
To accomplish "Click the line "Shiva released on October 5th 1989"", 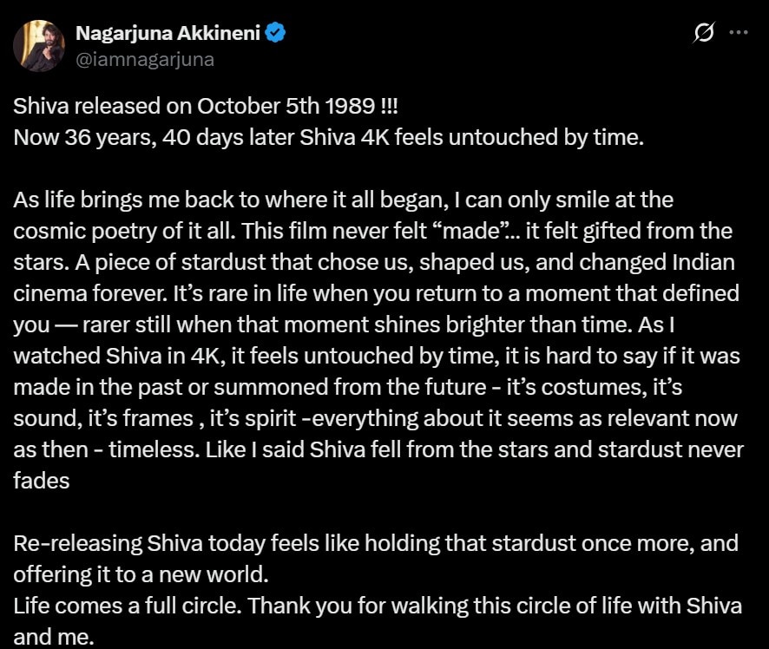I will pos(206,106).
